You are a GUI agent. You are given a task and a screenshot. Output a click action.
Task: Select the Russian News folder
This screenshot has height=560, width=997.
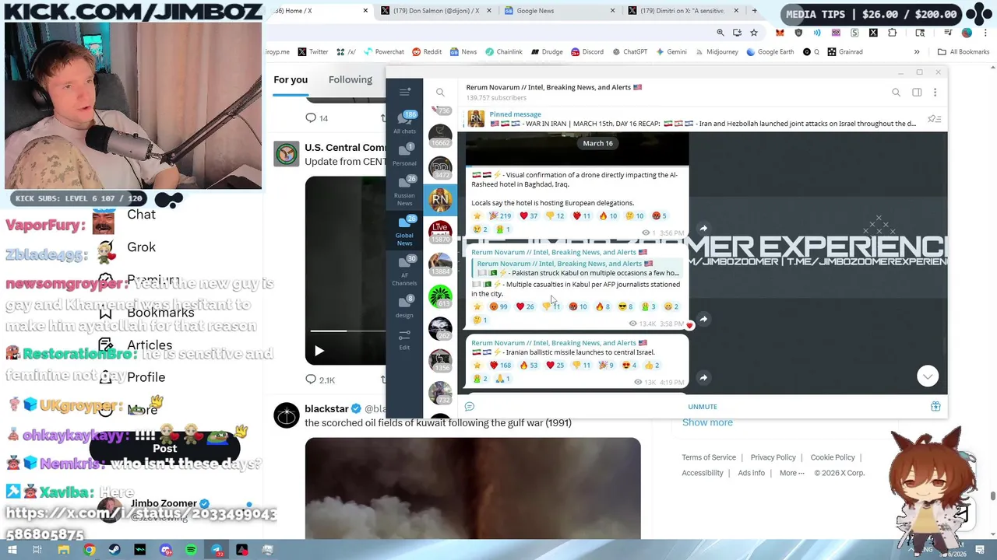(404, 189)
